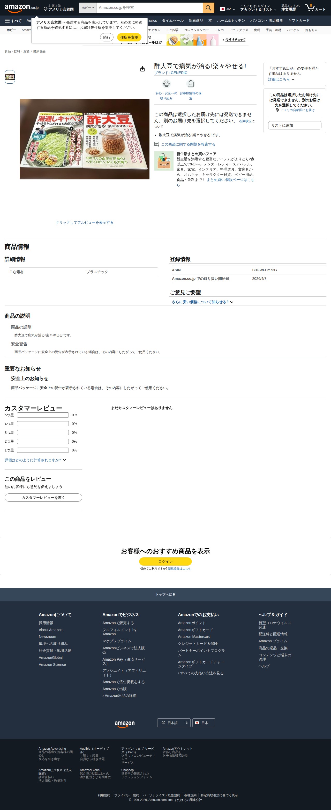Image resolution: width=331 pixels, height=810 pixels.
Task: Open the ホビー search category dropdown
Action: tap(88, 8)
